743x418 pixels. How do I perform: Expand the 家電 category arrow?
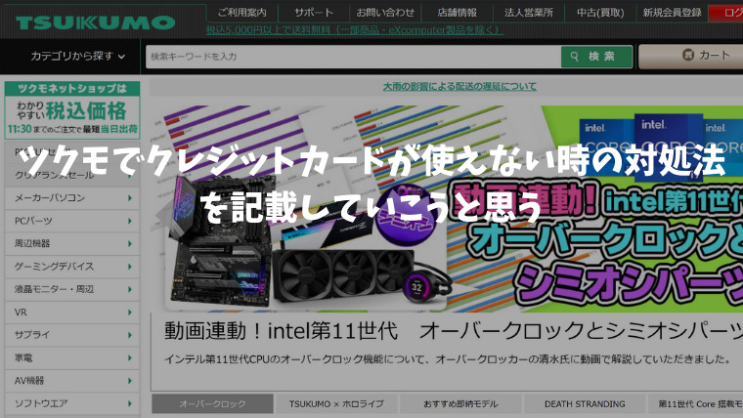click(x=129, y=357)
